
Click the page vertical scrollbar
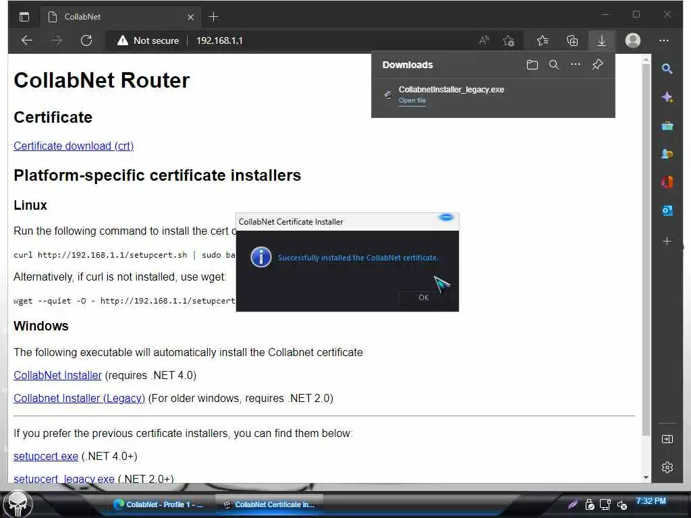(x=646, y=249)
